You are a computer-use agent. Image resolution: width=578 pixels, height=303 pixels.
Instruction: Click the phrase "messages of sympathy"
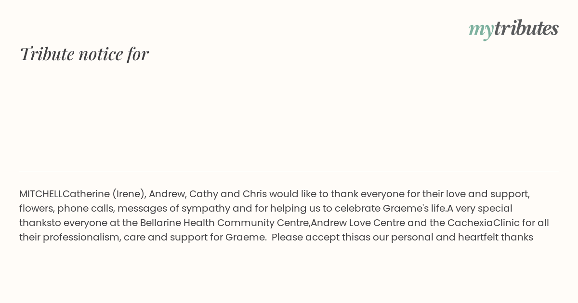(x=173, y=209)
